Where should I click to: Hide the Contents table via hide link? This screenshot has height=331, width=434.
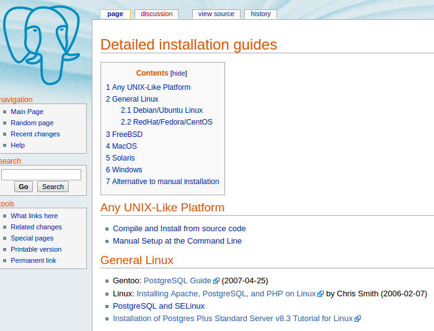[x=179, y=73]
